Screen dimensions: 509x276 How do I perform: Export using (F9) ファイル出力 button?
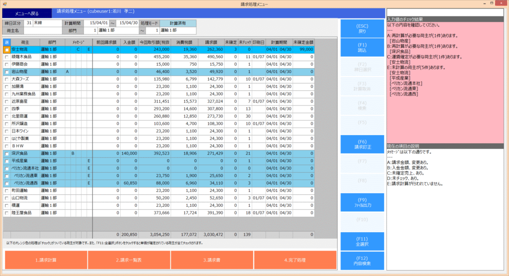coord(362,202)
